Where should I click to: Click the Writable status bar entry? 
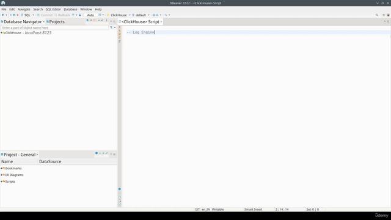pyautogui.click(x=217, y=210)
